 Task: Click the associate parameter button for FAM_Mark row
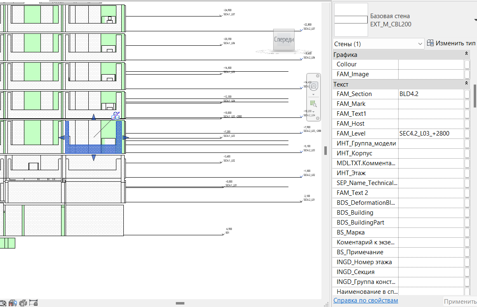(467, 104)
